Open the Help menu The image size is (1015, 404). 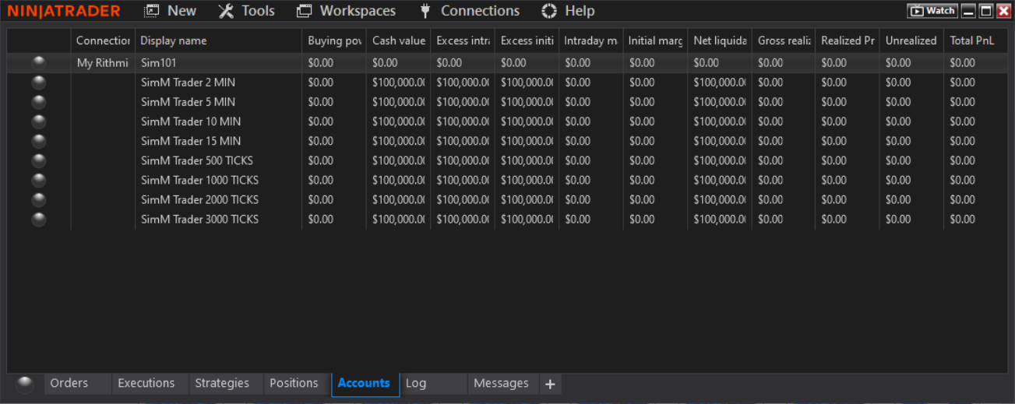[568, 11]
